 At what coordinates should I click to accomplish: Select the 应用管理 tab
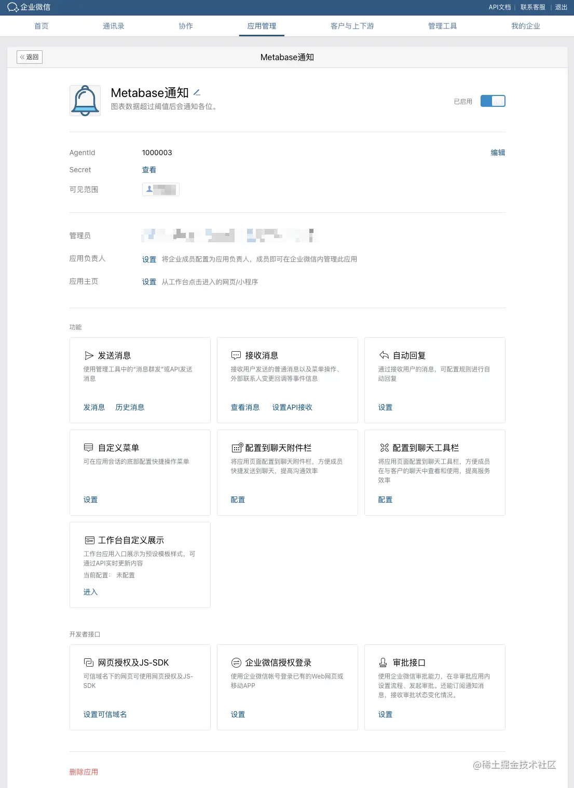[262, 26]
